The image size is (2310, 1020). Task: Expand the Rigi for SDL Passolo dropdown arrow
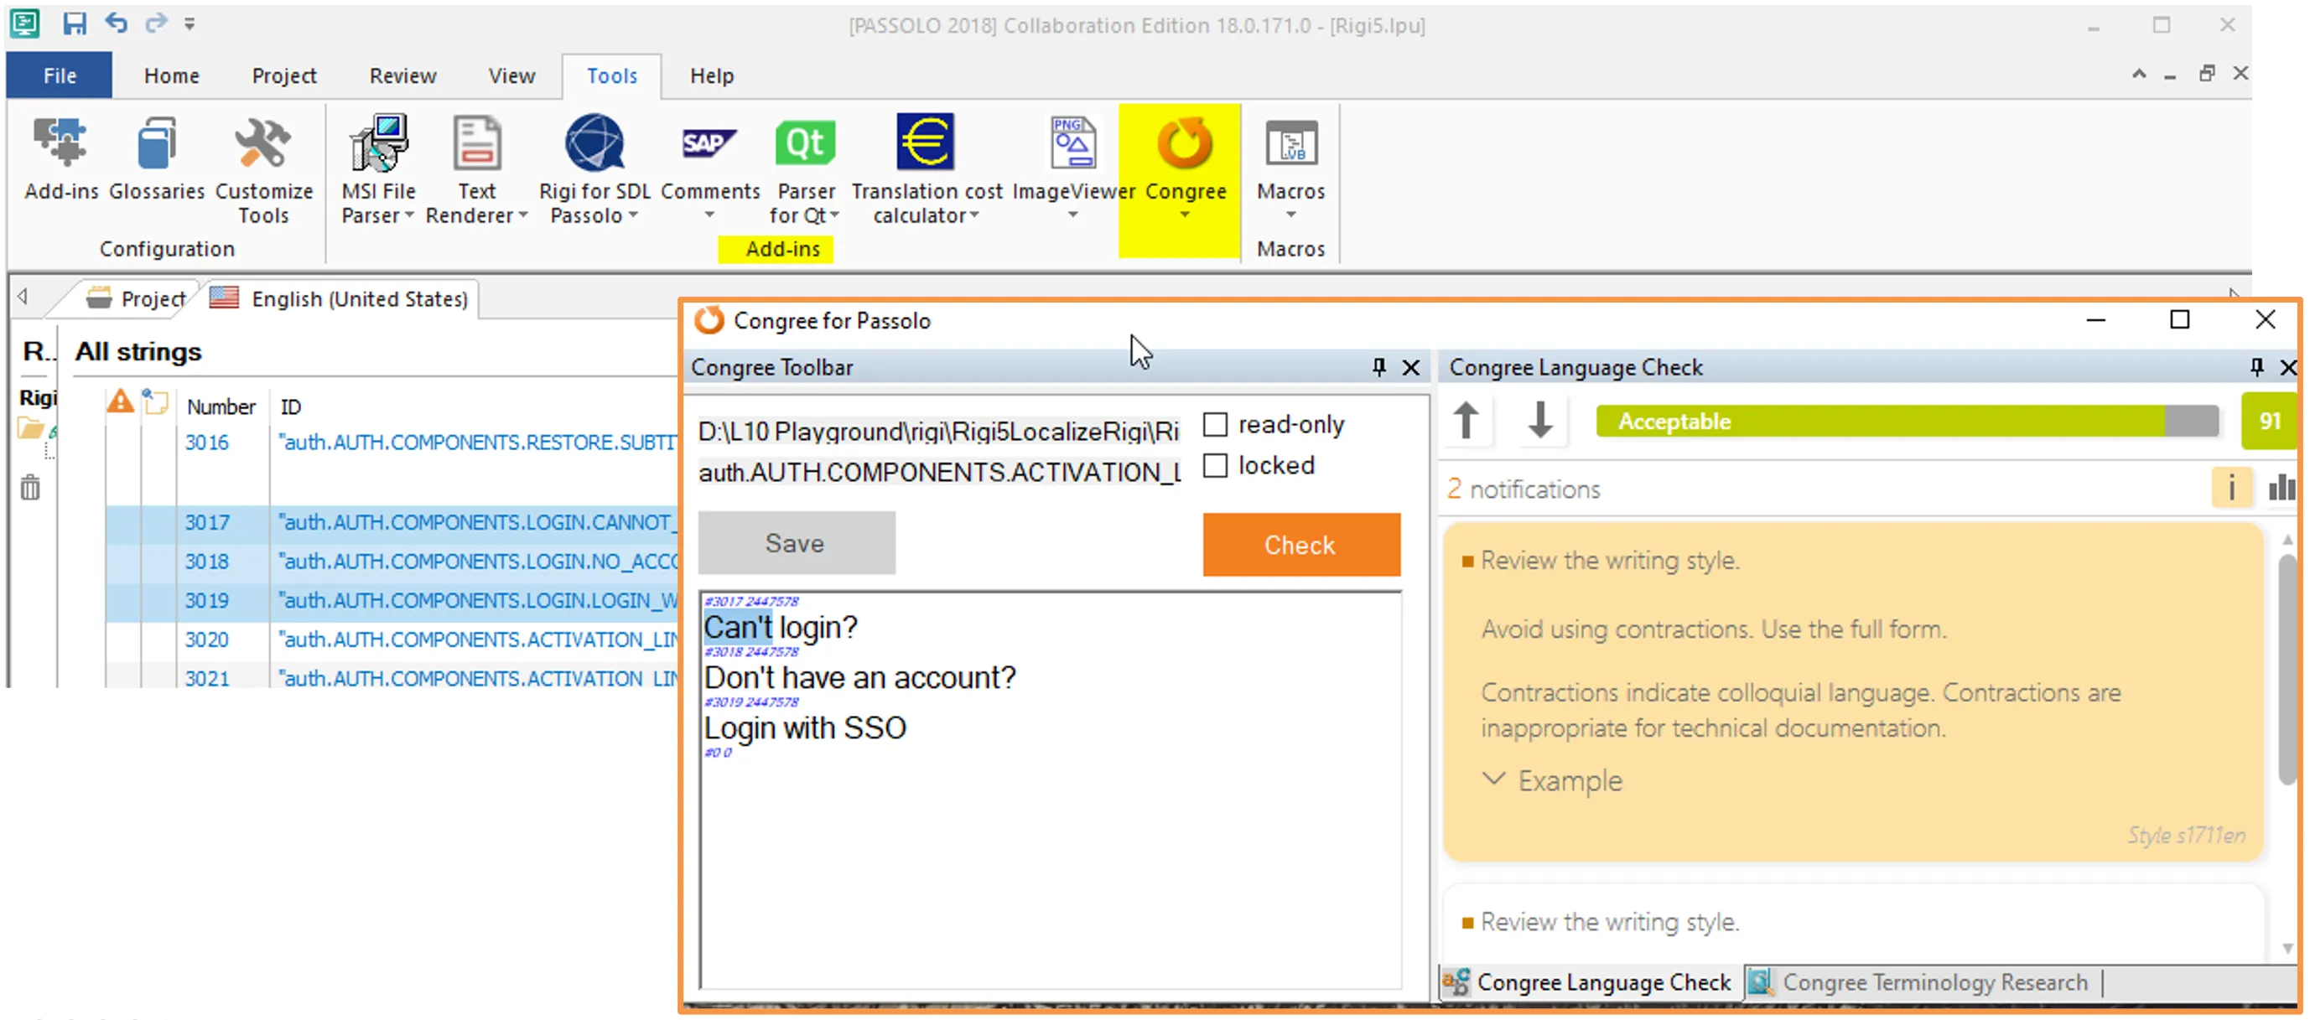(x=633, y=216)
